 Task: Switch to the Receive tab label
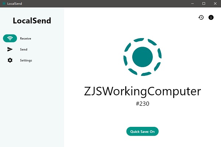(x=25, y=38)
